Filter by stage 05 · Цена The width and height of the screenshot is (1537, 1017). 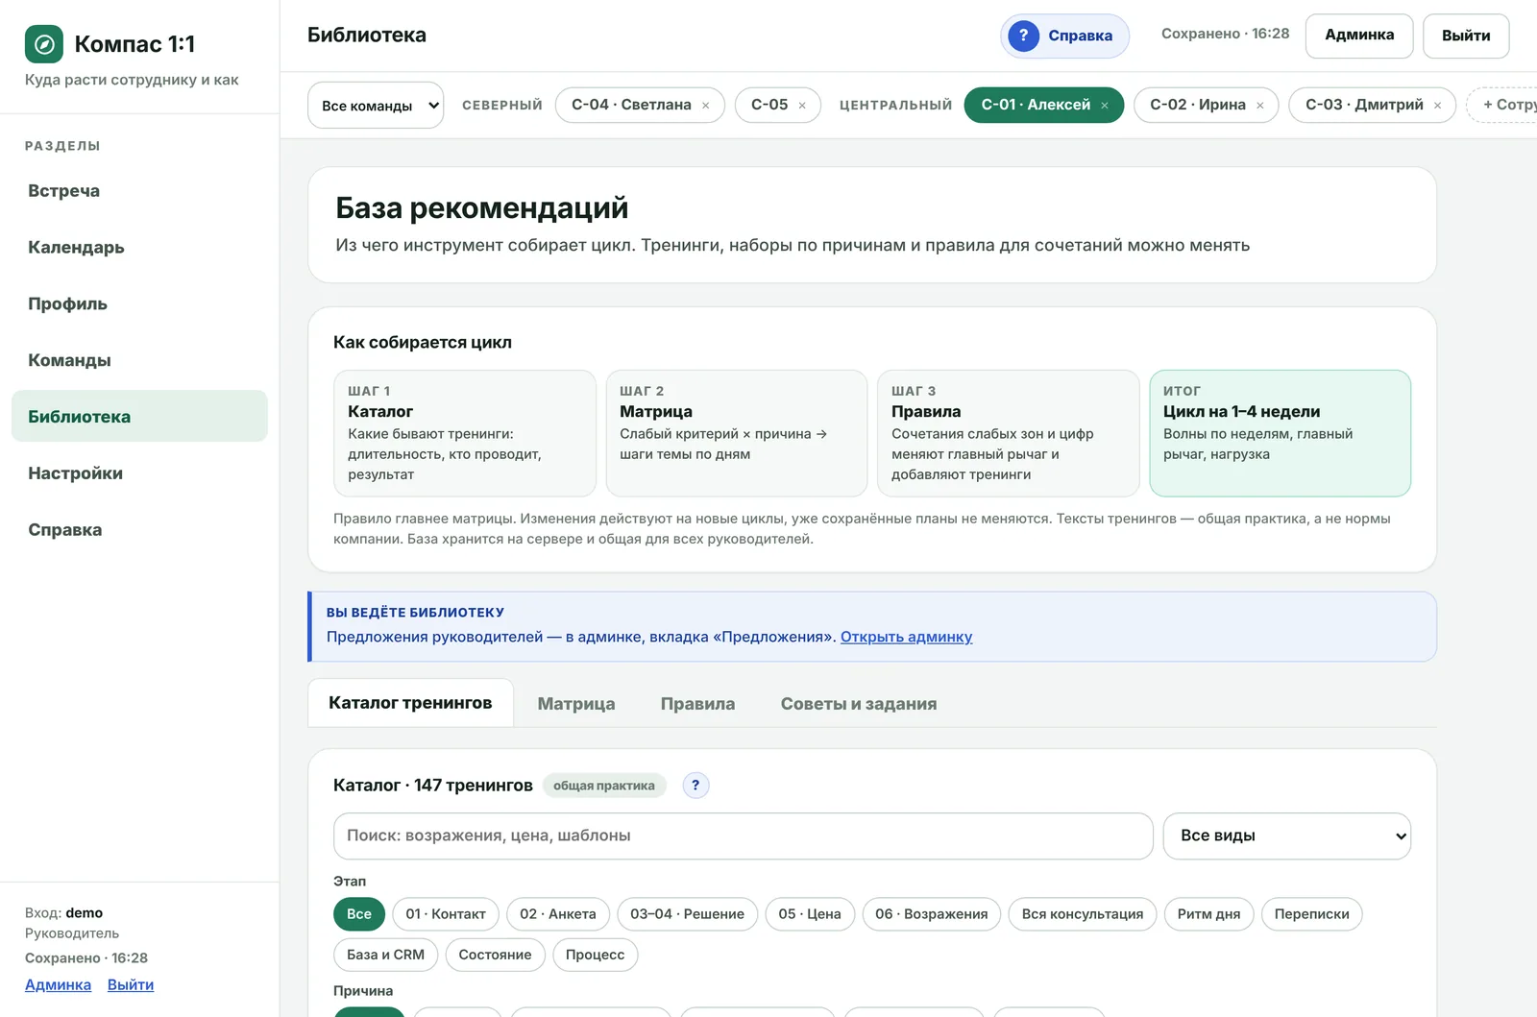[x=810, y=914]
